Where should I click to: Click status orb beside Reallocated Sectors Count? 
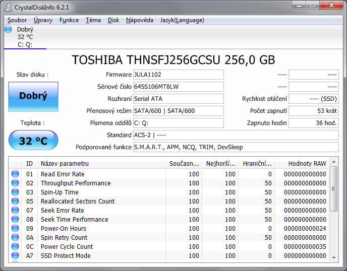(x=15, y=201)
